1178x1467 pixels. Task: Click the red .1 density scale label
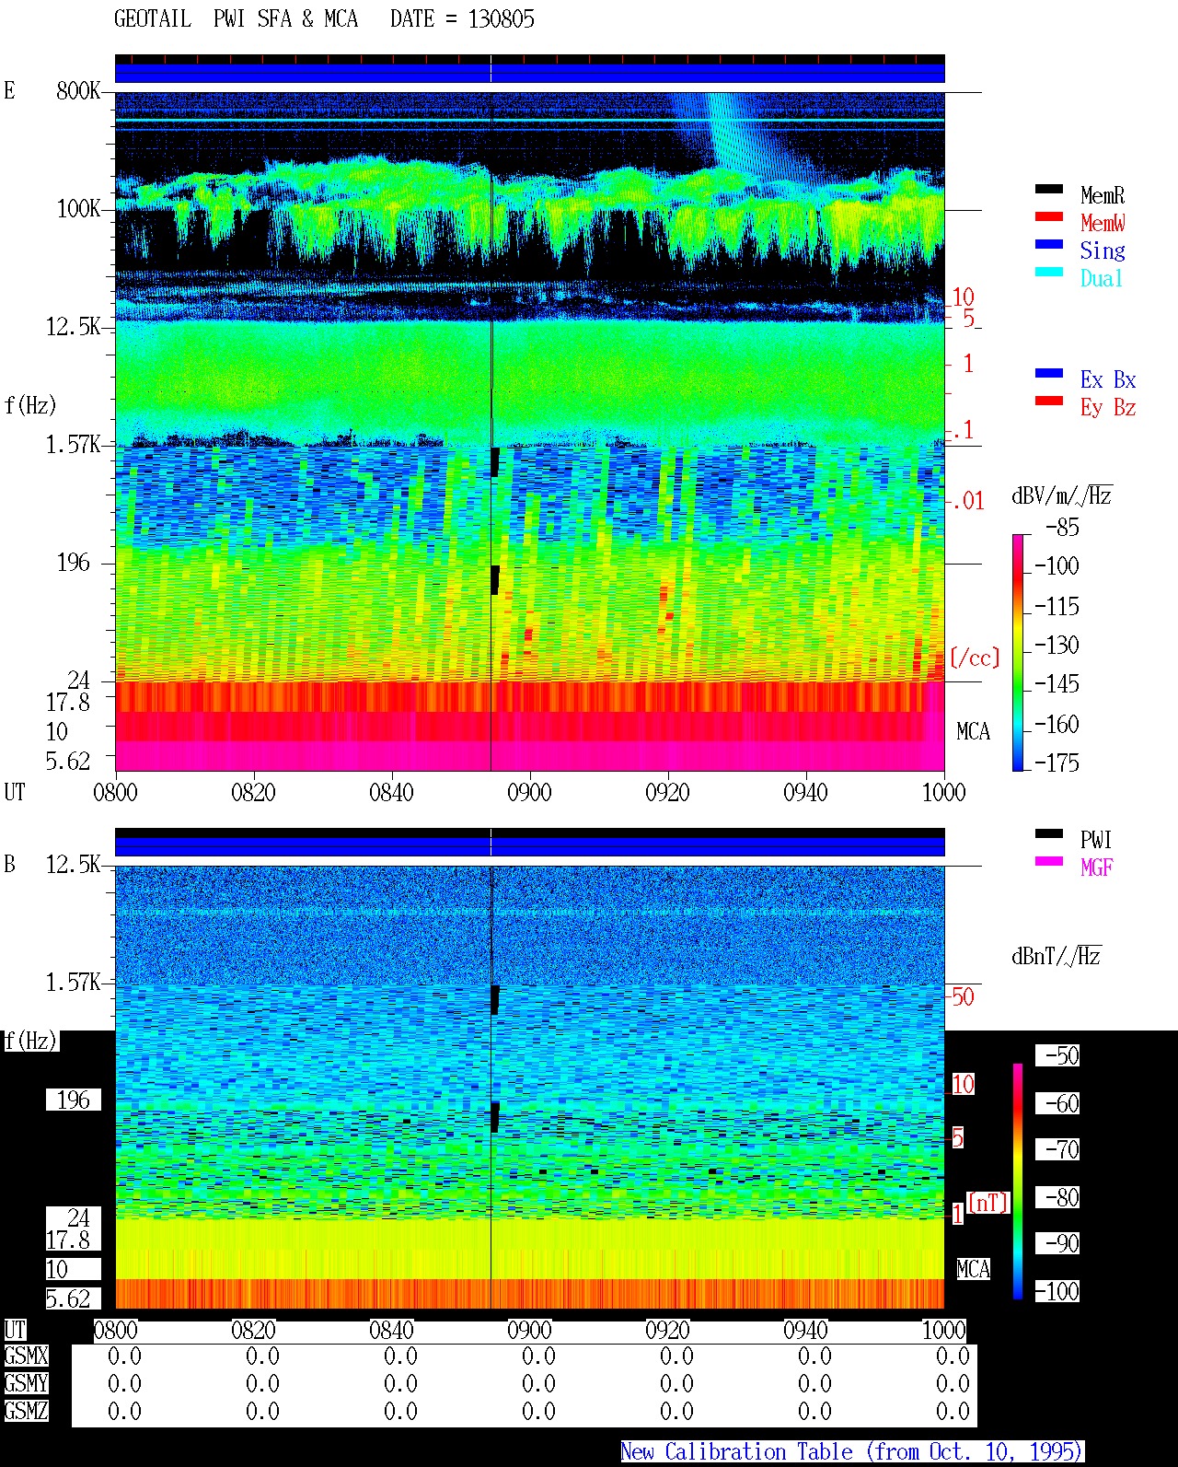[x=963, y=430]
